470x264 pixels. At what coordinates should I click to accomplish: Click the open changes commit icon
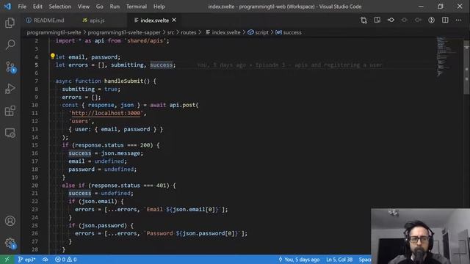point(391,20)
